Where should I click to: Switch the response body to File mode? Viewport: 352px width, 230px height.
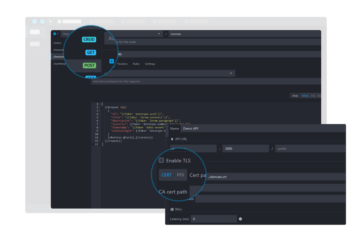313,95
